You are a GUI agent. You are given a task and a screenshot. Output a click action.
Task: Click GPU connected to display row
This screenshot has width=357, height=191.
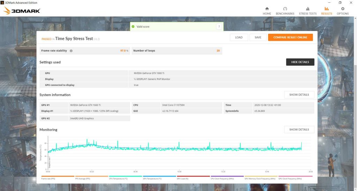(x=178, y=85)
